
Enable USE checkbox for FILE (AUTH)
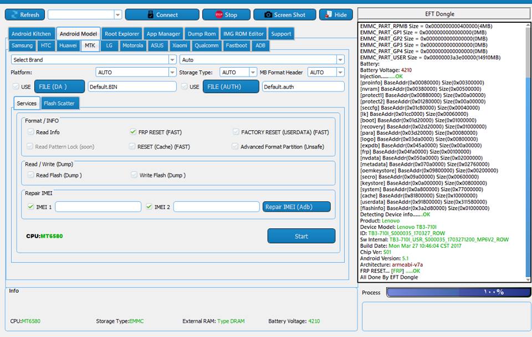tap(184, 86)
